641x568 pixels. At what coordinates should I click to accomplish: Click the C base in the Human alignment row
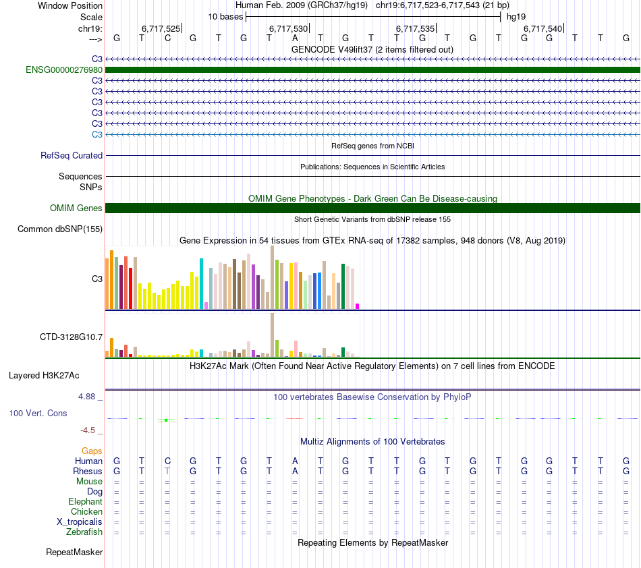167,461
